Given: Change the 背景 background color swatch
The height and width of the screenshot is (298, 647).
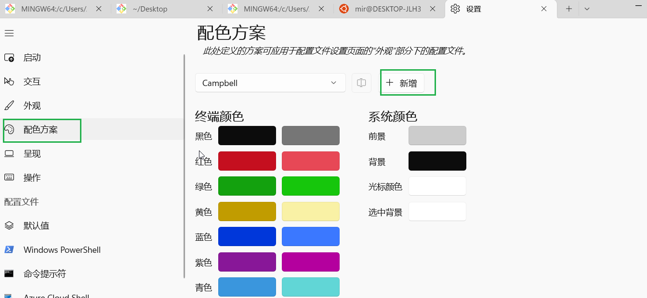Looking at the screenshot, I should [x=437, y=161].
